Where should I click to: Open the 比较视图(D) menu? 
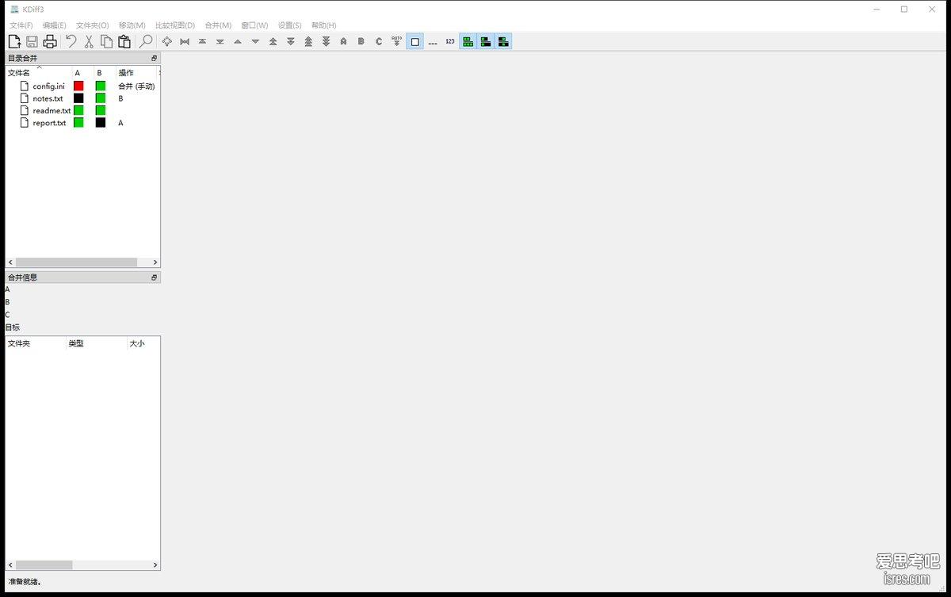coord(175,25)
